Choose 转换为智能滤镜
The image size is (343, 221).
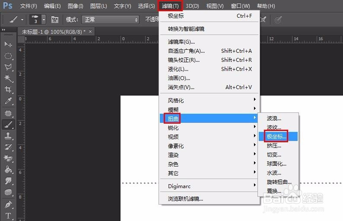(210, 29)
